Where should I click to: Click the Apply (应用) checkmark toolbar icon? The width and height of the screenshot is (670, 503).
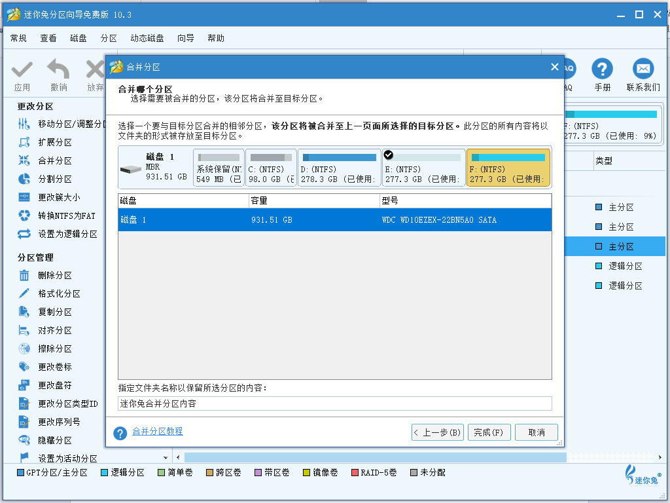point(22,69)
